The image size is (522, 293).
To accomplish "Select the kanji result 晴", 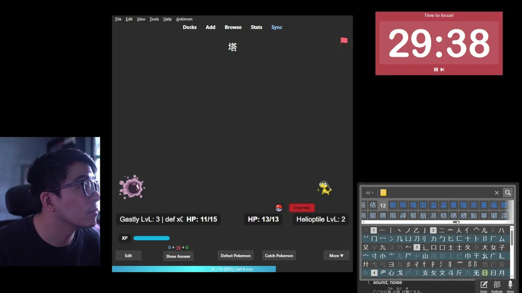I will (x=403, y=205).
